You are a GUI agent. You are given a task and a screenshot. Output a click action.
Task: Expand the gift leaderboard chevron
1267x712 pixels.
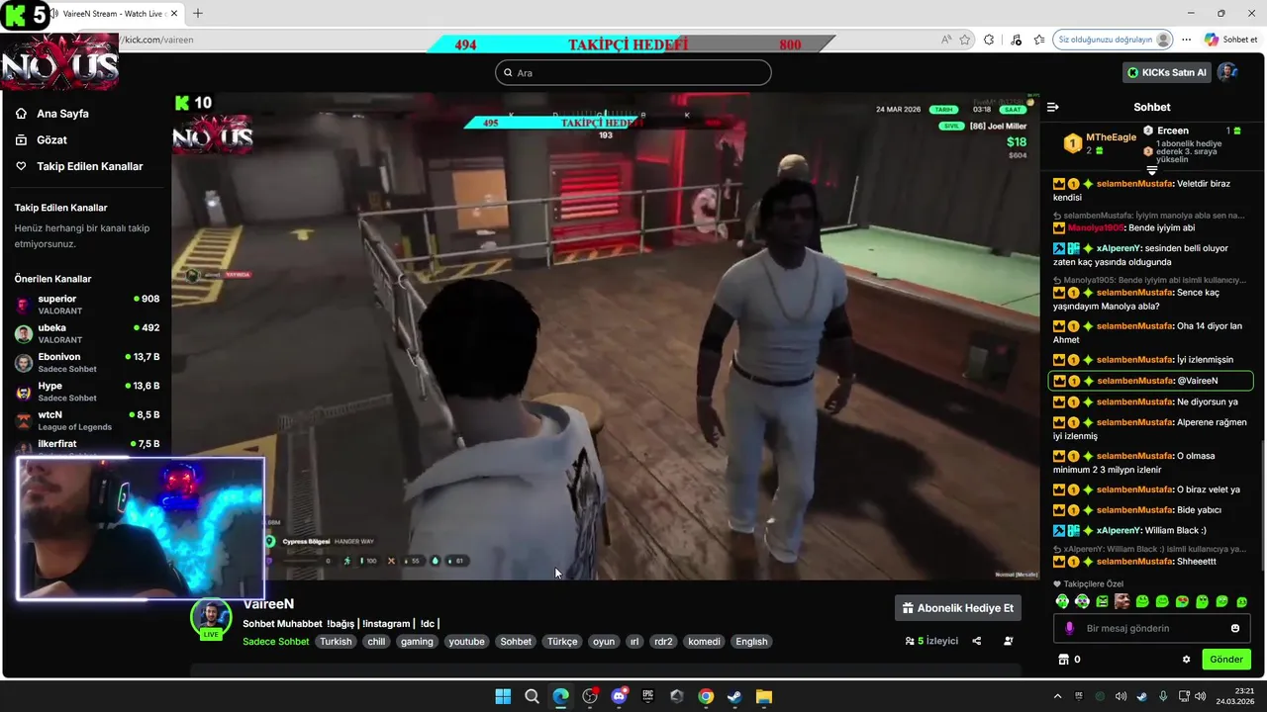coord(1152,171)
